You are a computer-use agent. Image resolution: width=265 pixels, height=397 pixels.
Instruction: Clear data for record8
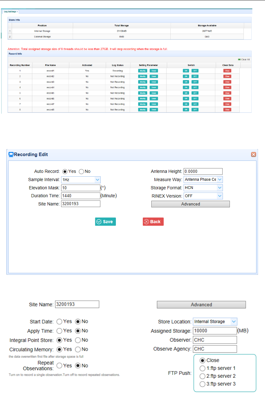click(227, 110)
